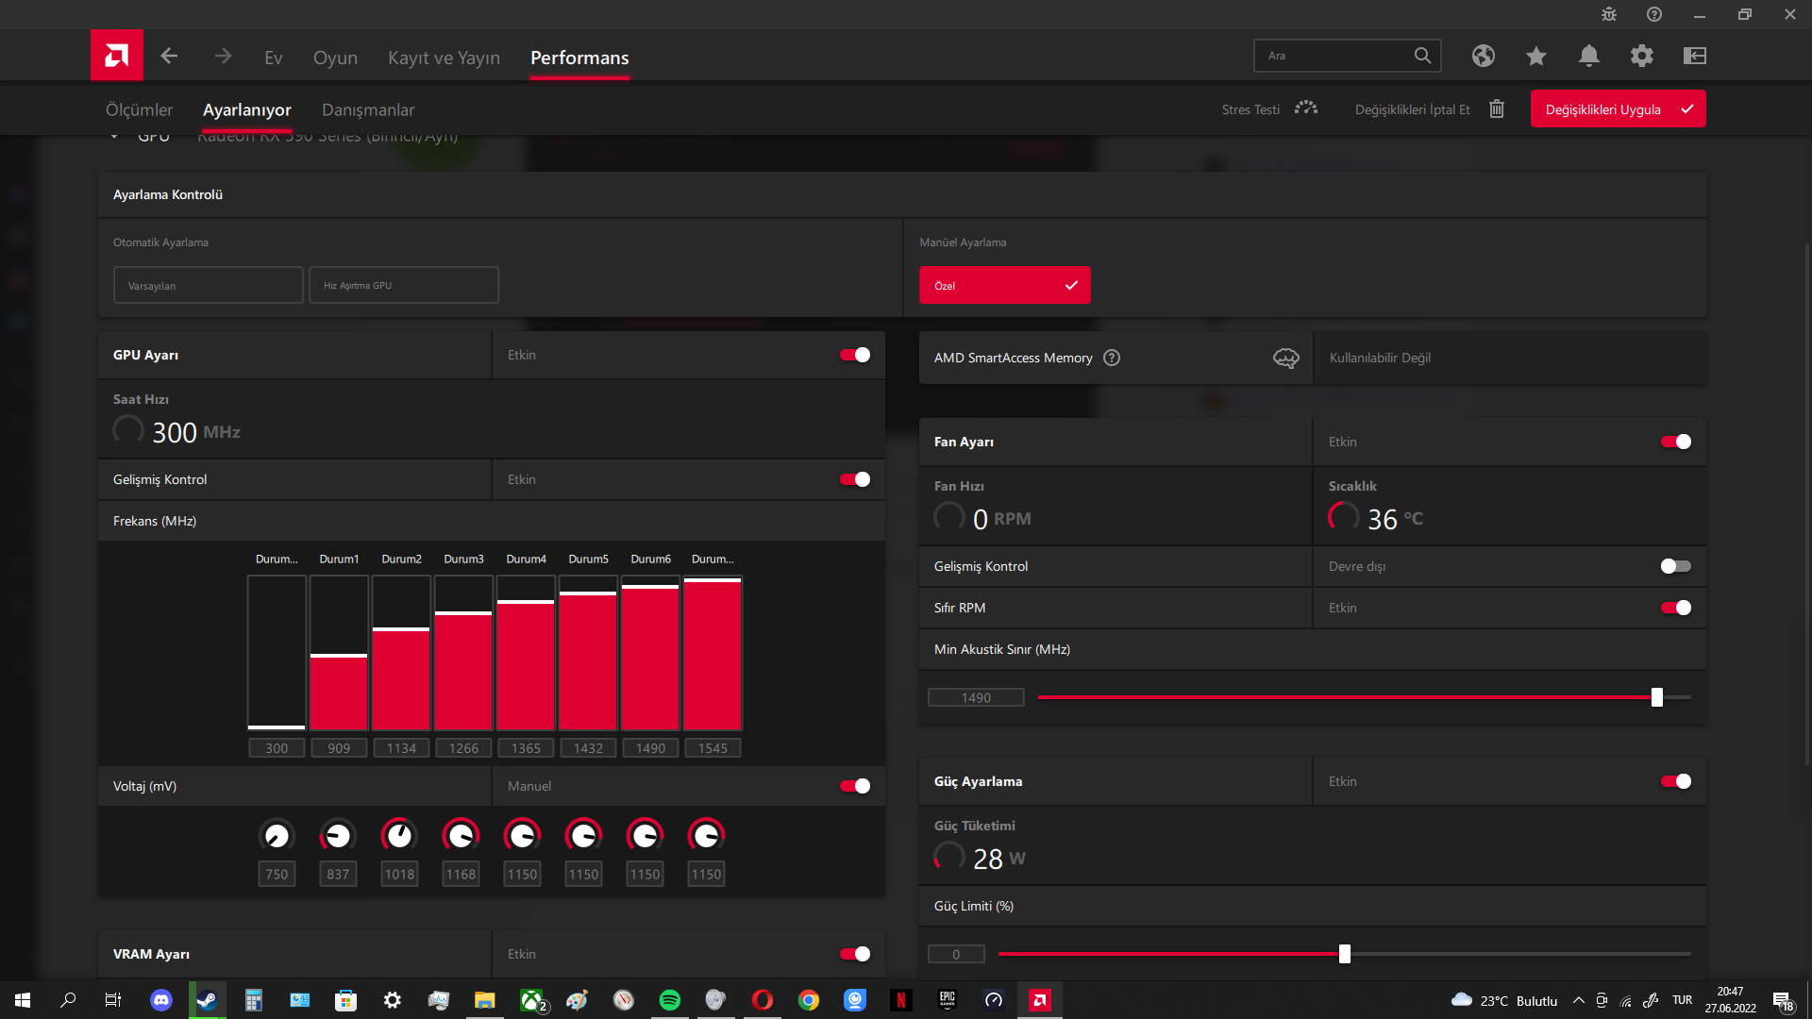Click the Güç Limiti slider handle

coord(1344,954)
